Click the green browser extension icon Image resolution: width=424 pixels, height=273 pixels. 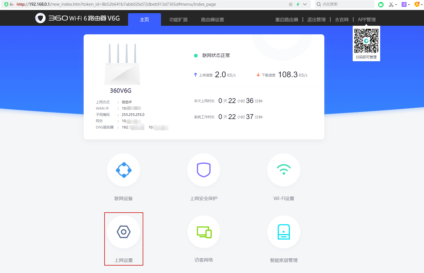(381, 5)
